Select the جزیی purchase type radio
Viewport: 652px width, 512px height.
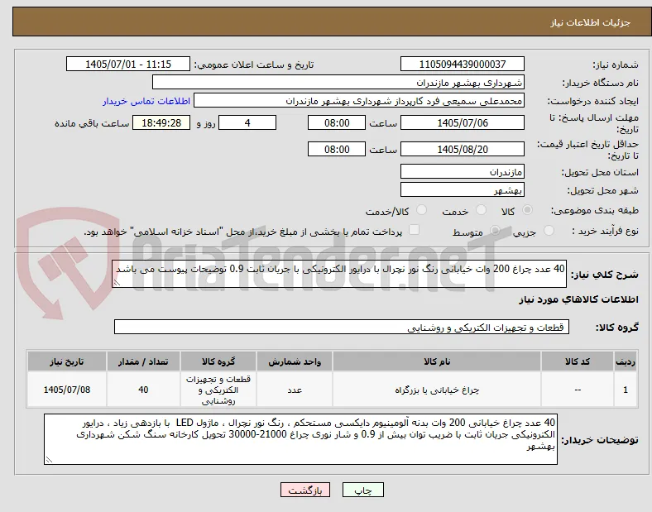point(549,231)
